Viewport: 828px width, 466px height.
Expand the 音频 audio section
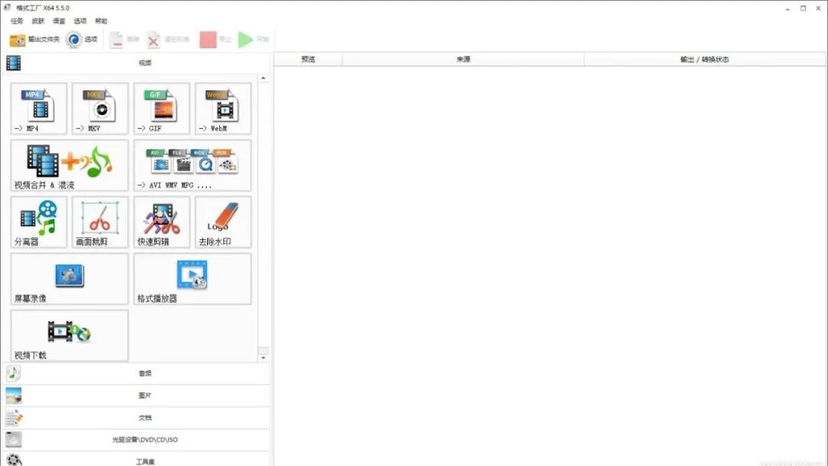(136, 373)
